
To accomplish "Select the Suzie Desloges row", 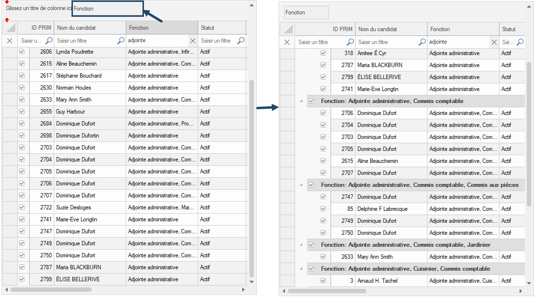I will 73,207.
